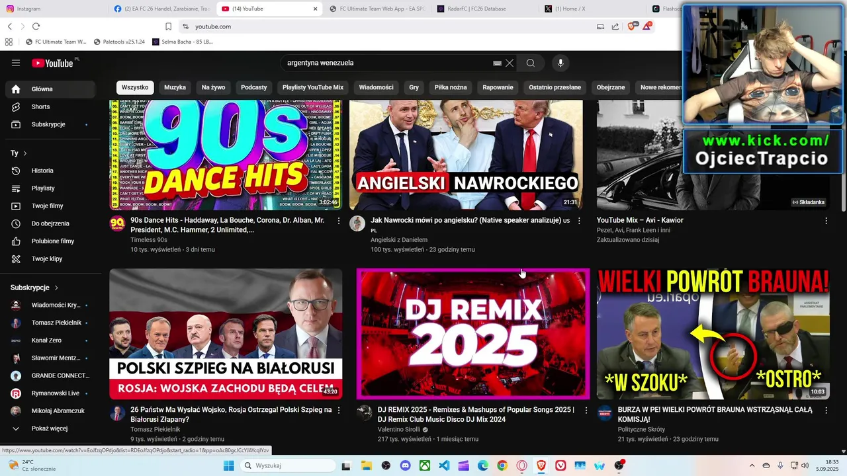Select the Wszystko filter chip
Viewport: 847px width, 476px height.
[135, 87]
